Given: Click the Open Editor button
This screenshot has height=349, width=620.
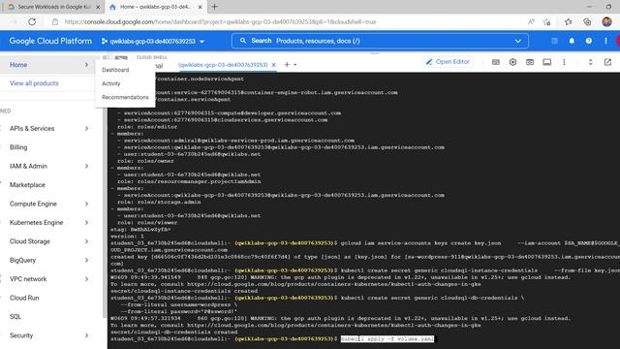Looking at the screenshot, I should [x=448, y=62].
